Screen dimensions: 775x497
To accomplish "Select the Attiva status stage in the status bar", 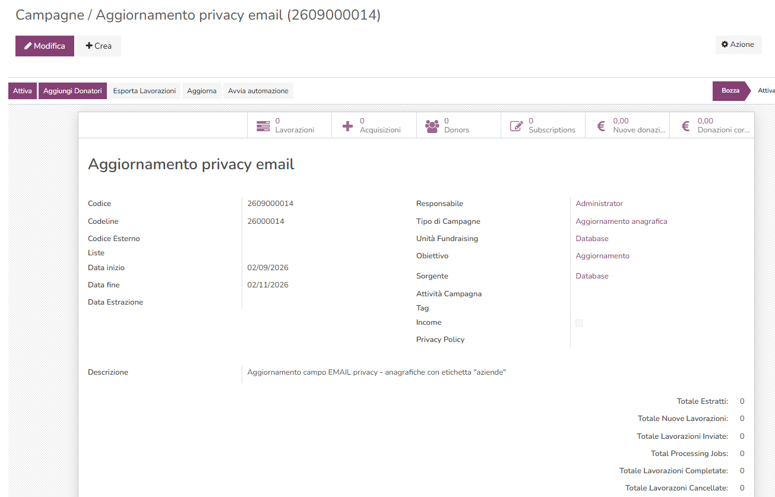I will (766, 91).
